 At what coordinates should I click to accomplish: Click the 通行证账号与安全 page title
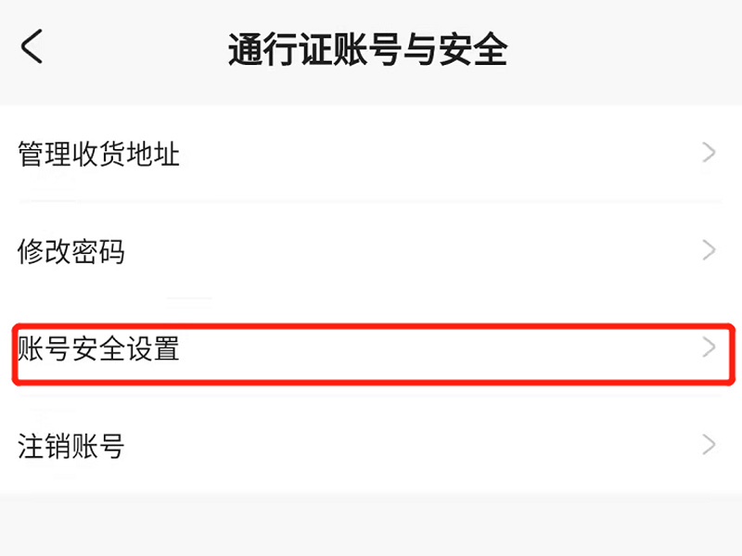click(367, 50)
